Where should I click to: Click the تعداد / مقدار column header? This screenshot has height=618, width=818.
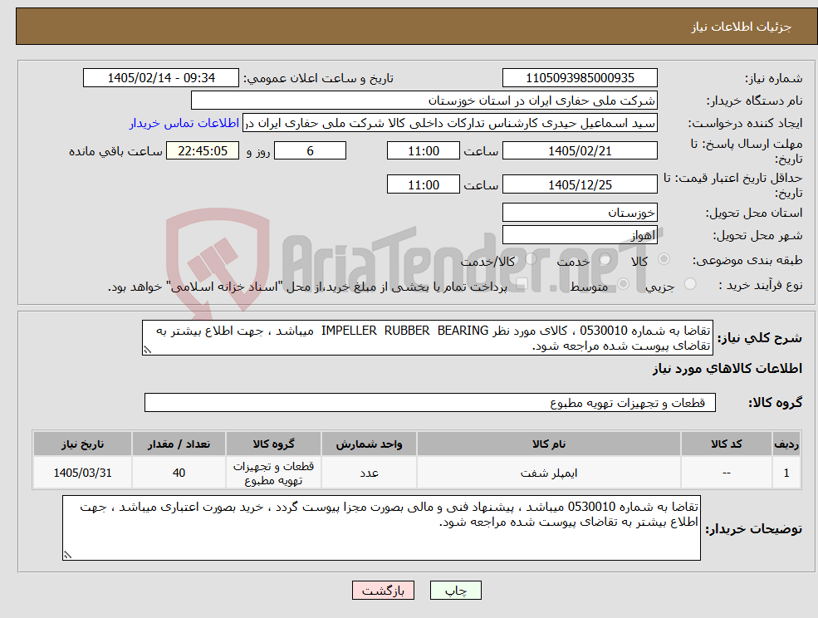pos(179,444)
